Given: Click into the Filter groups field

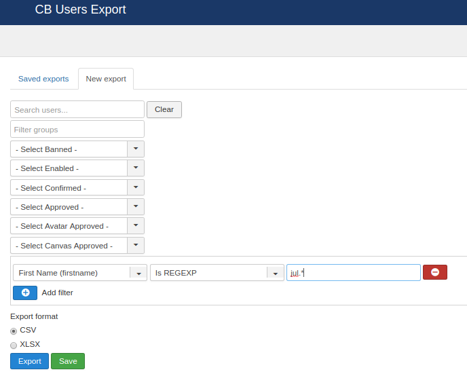Looking at the screenshot, I should (77, 129).
